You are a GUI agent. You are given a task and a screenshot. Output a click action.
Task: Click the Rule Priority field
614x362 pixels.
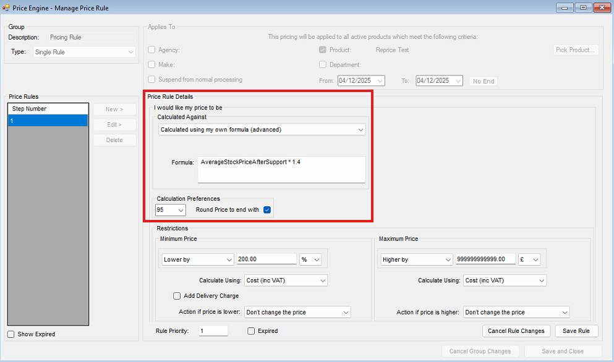click(213, 331)
